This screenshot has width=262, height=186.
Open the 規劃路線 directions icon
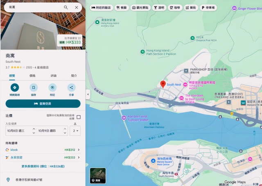[x=15, y=87]
